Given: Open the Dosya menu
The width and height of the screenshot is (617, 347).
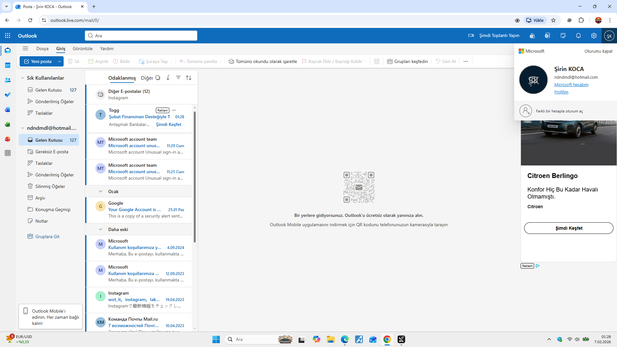Looking at the screenshot, I should 42,49.
